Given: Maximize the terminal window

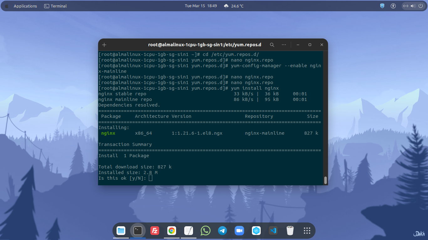Looking at the screenshot, I should pos(310,45).
